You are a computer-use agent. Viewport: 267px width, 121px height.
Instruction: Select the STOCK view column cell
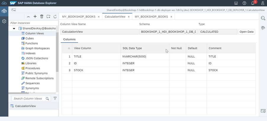96,70
